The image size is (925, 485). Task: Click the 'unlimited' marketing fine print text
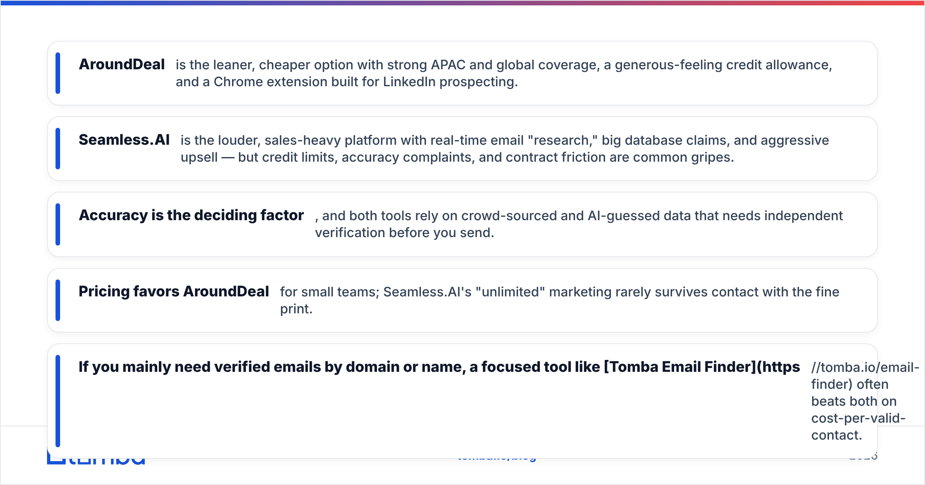click(560, 300)
